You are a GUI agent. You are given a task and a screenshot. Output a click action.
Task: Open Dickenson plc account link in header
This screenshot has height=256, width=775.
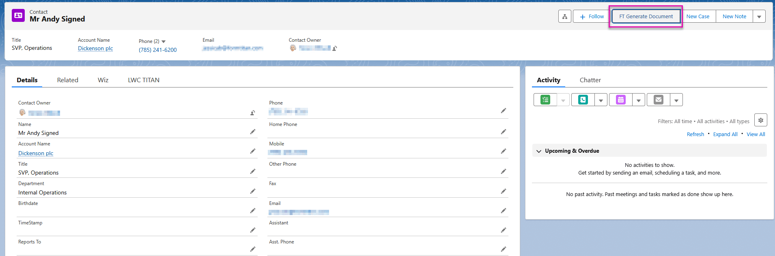pyautogui.click(x=95, y=48)
